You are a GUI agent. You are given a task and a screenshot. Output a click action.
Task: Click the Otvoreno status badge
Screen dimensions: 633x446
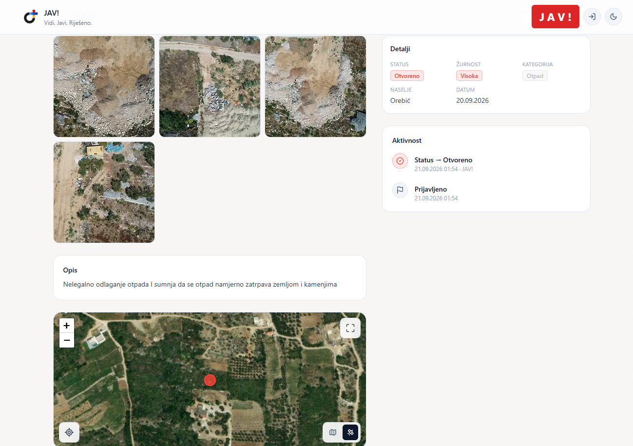tap(407, 76)
